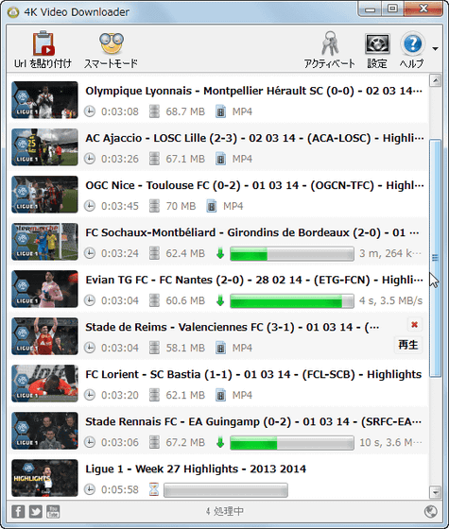
Task: Click the Evian TG FC download progress bar
Action: [292, 301]
